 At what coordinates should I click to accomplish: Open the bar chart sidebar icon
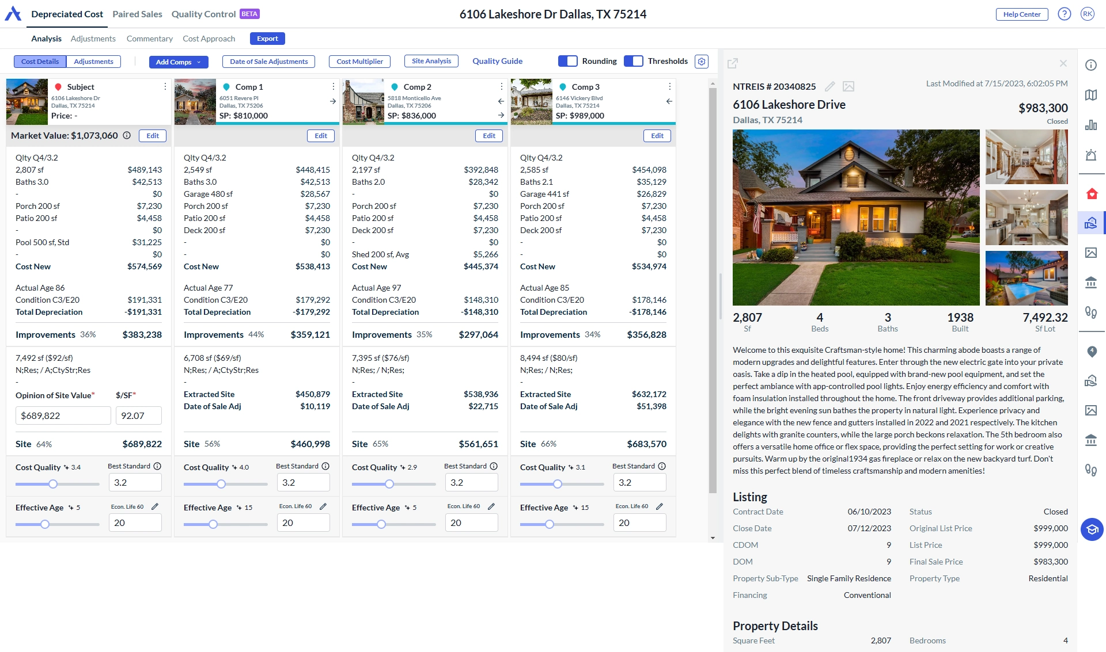coord(1091,125)
